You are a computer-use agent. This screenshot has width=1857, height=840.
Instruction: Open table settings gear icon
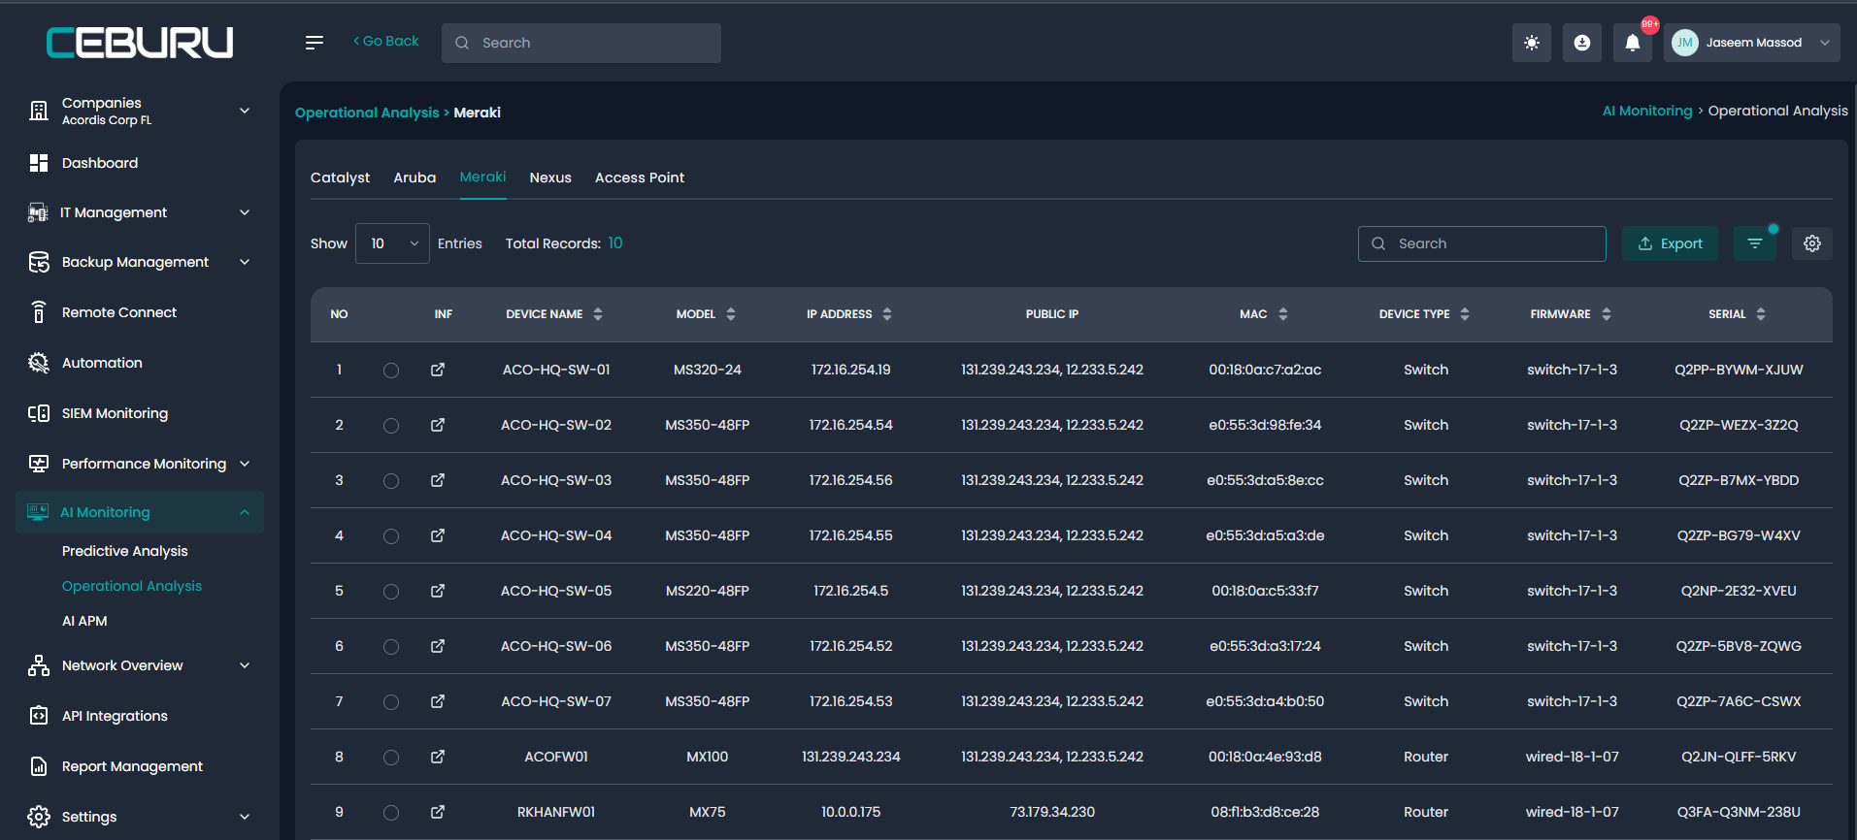(x=1812, y=243)
